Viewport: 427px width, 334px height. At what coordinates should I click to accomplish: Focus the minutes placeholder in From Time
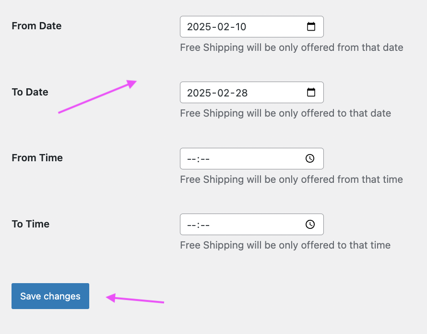tap(205, 159)
